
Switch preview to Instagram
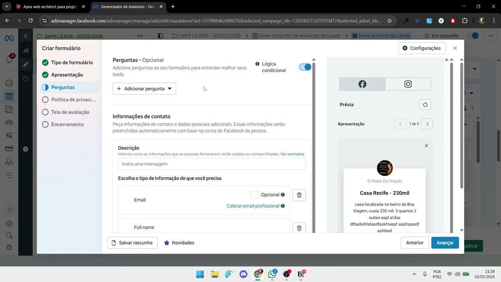point(408,84)
